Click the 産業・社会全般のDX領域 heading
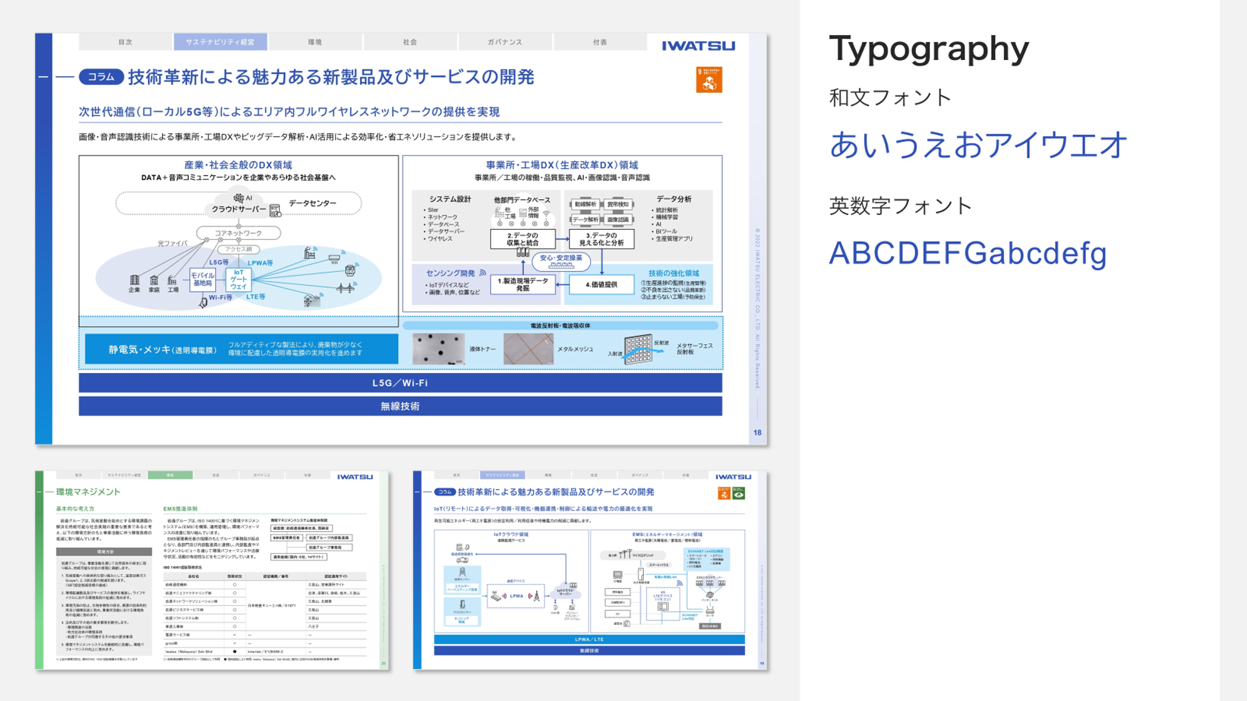Screen dimensions: 1247x701 point(238,165)
